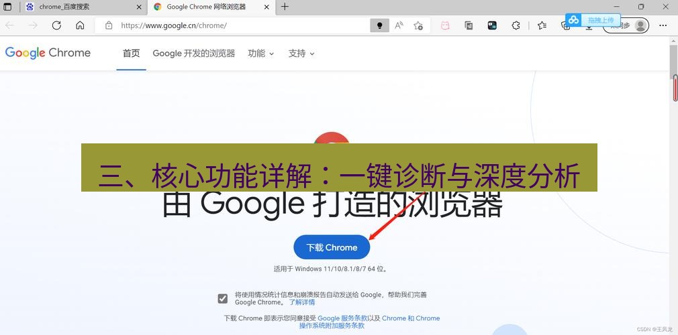Expand the 支持 dropdown menu

[x=301, y=54]
